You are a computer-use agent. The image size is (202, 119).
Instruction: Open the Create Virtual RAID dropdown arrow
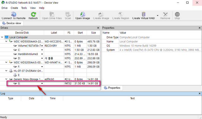point(157,15)
